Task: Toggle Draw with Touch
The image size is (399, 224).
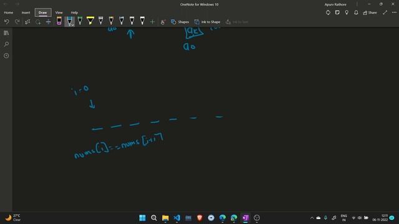Action: [163, 22]
